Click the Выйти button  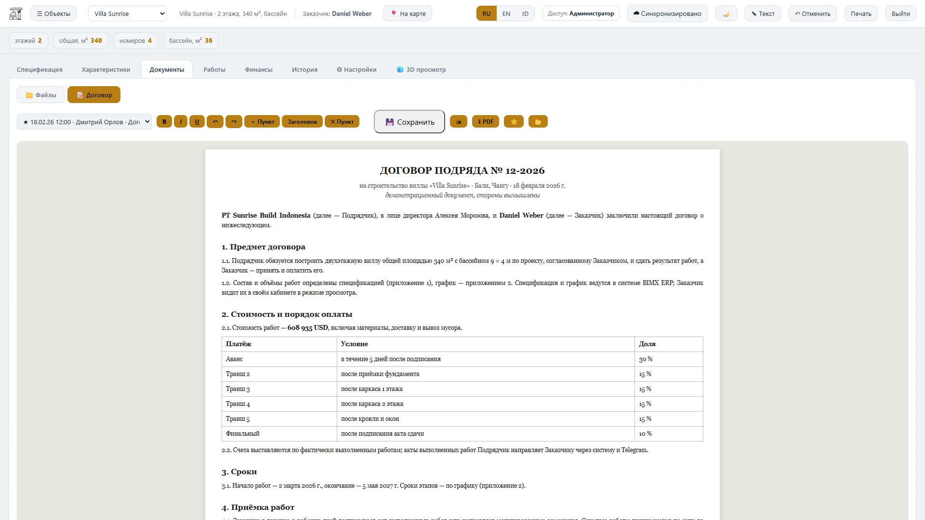coord(900,13)
